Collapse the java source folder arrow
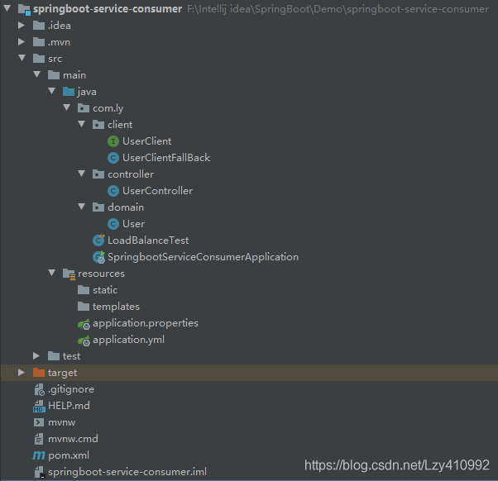Image resolution: width=498 pixels, height=481 pixels. tap(52, 91)
